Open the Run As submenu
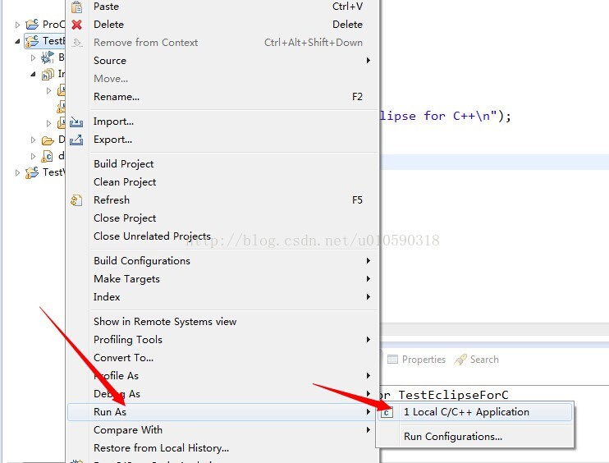 [x=222, y=412]
